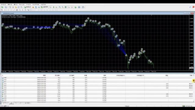Open the Profiles toolbar icon

(x=6, y=7)
